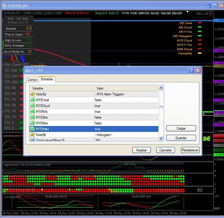Click the Note5b string variable icon
Viewport: 224px width, 218px height.
pyautogui.click(x=32, y=135)
